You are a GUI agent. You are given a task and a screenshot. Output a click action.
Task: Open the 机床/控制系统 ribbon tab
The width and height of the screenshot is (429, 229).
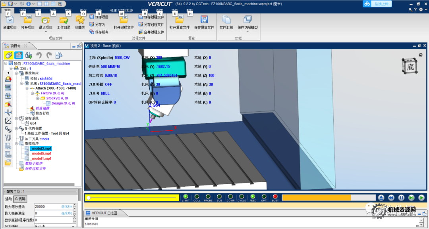tap(121, 11)
